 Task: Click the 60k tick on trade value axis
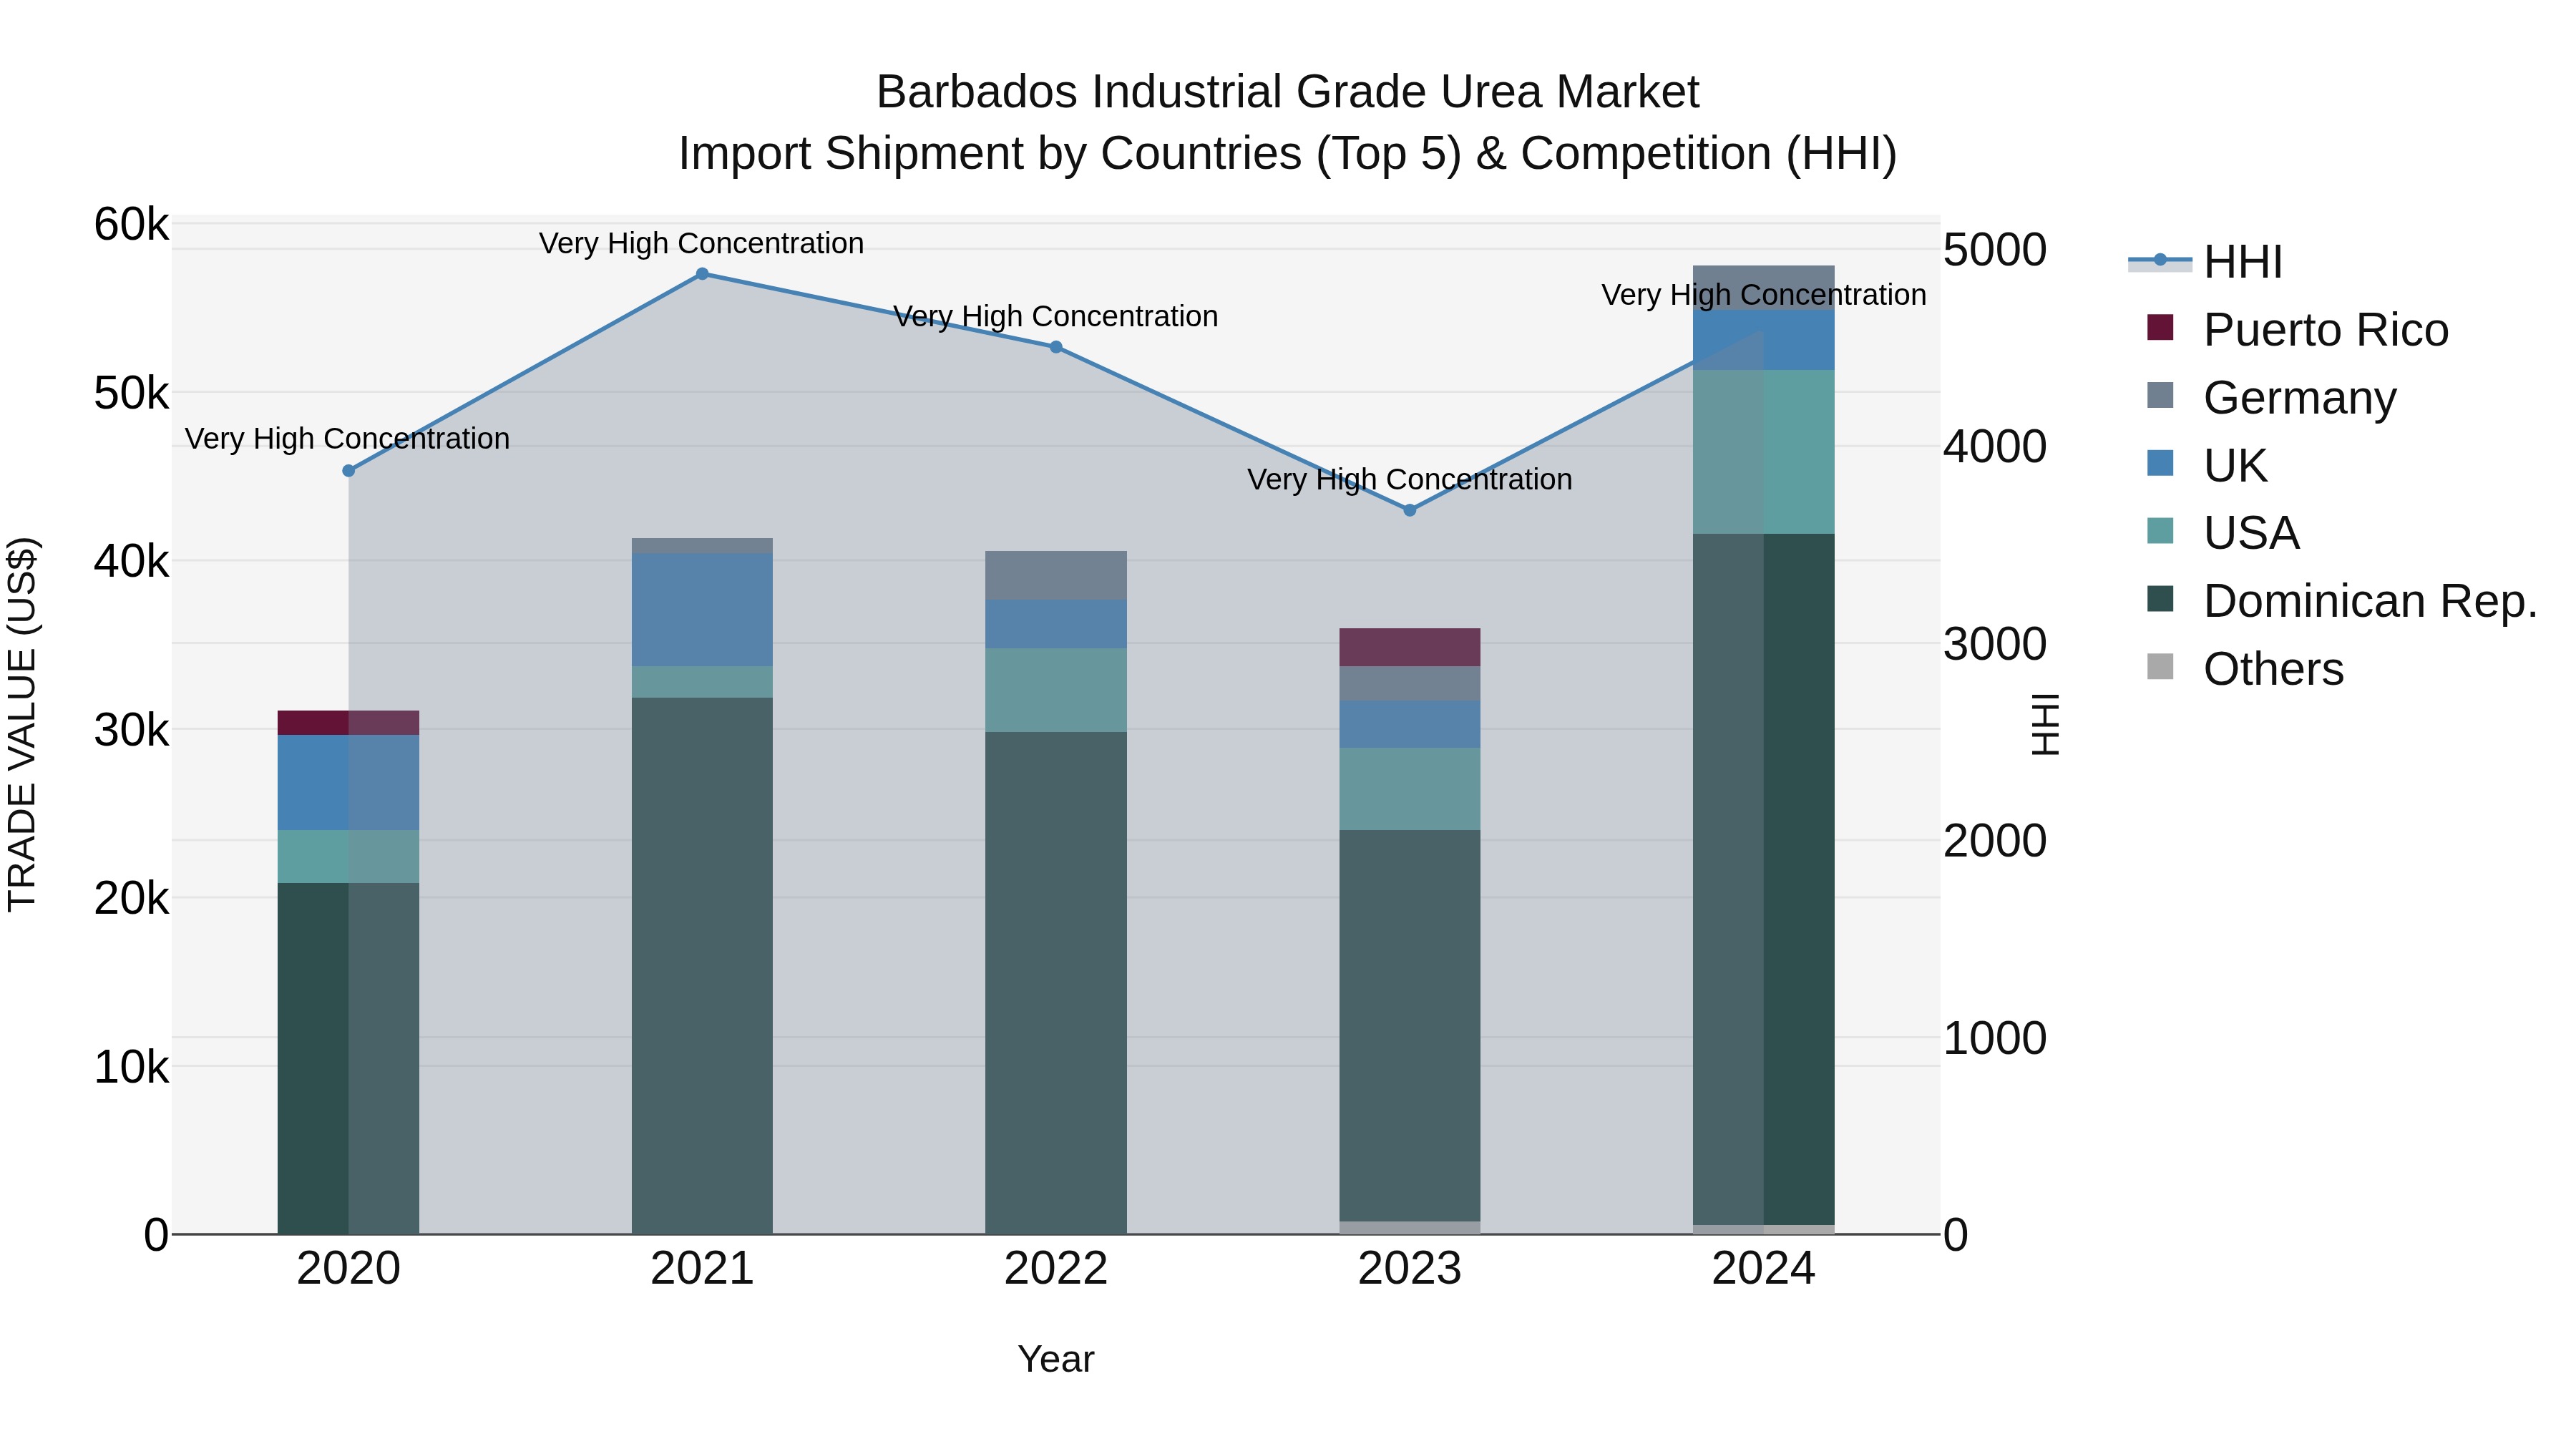pos(132,225)
